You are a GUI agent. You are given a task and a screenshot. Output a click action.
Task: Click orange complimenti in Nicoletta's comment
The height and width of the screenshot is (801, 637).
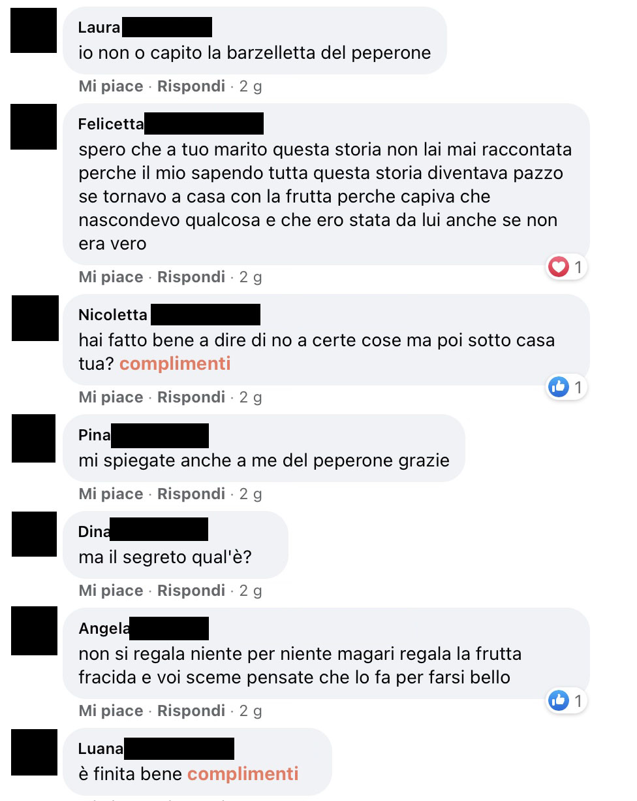pyautogui.click(x=175, y=363)
